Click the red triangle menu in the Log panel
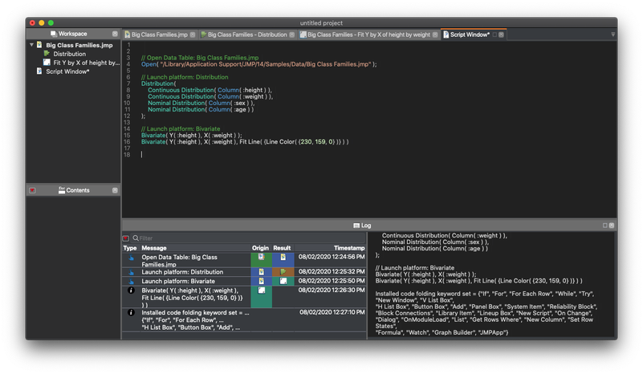This screenshot has height=374, width=643. click(126, 238)
